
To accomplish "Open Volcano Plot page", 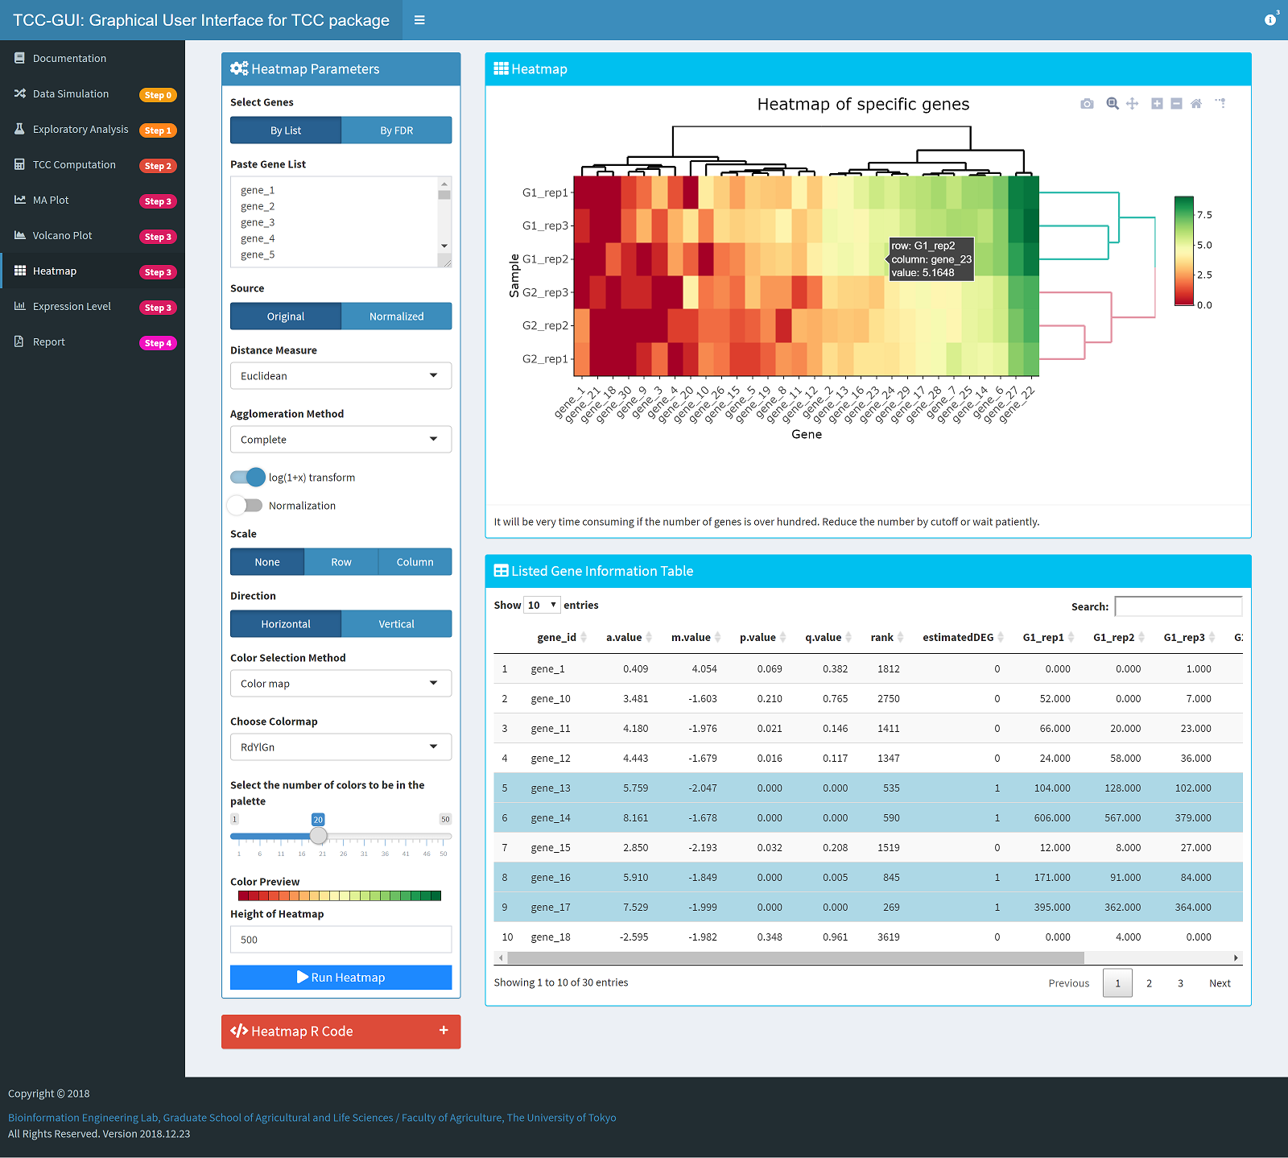I will coord(93,235).
